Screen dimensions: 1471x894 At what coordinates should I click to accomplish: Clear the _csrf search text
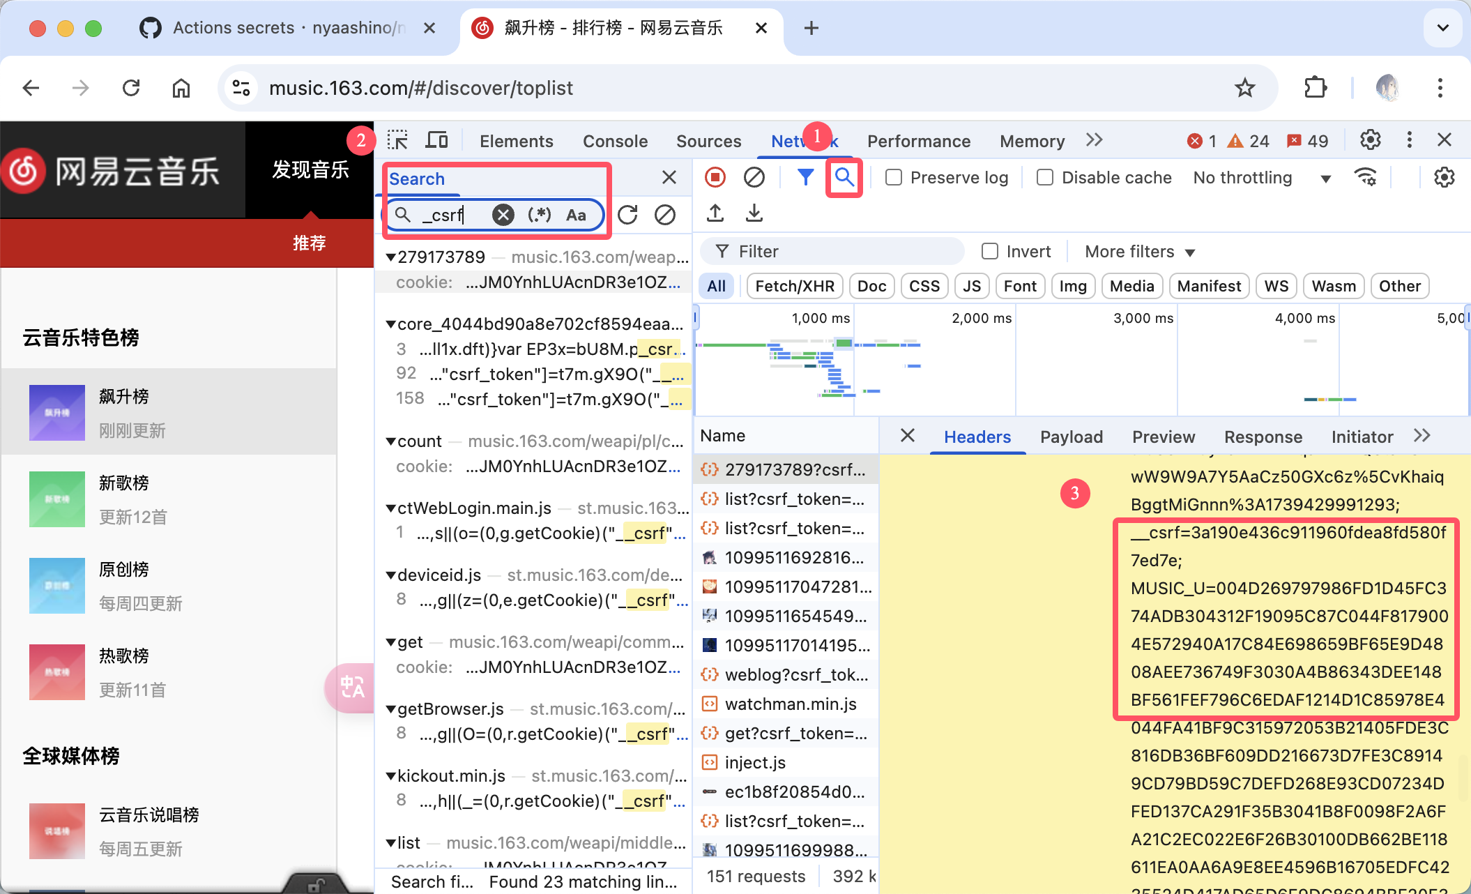click(503, 215)
